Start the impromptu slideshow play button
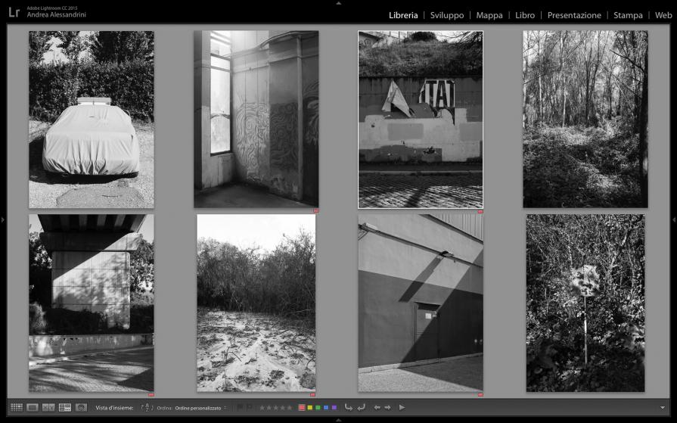This screenshot has height=423, width=677. point(402,407)
